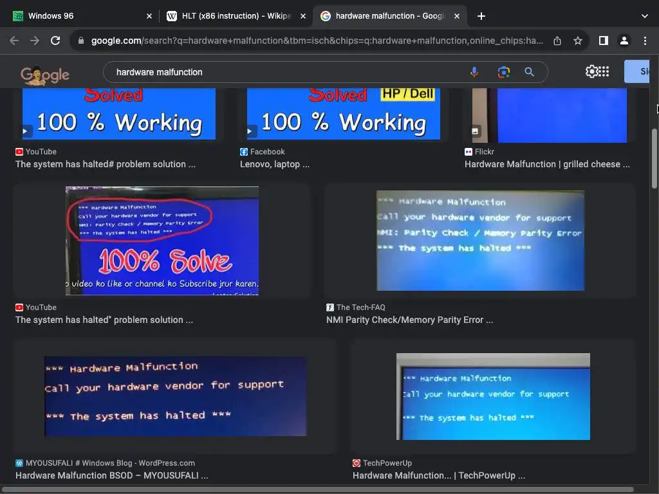Image resolution: width=659 pixels, height=494 pixels.
Task: Search by image with Google Lens
Action: [503, 72]
